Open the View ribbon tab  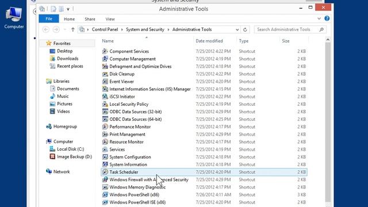tap(110, 19)
